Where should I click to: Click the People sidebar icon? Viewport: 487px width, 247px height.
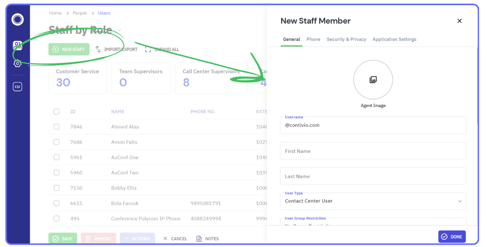click(x=17, y=45)
